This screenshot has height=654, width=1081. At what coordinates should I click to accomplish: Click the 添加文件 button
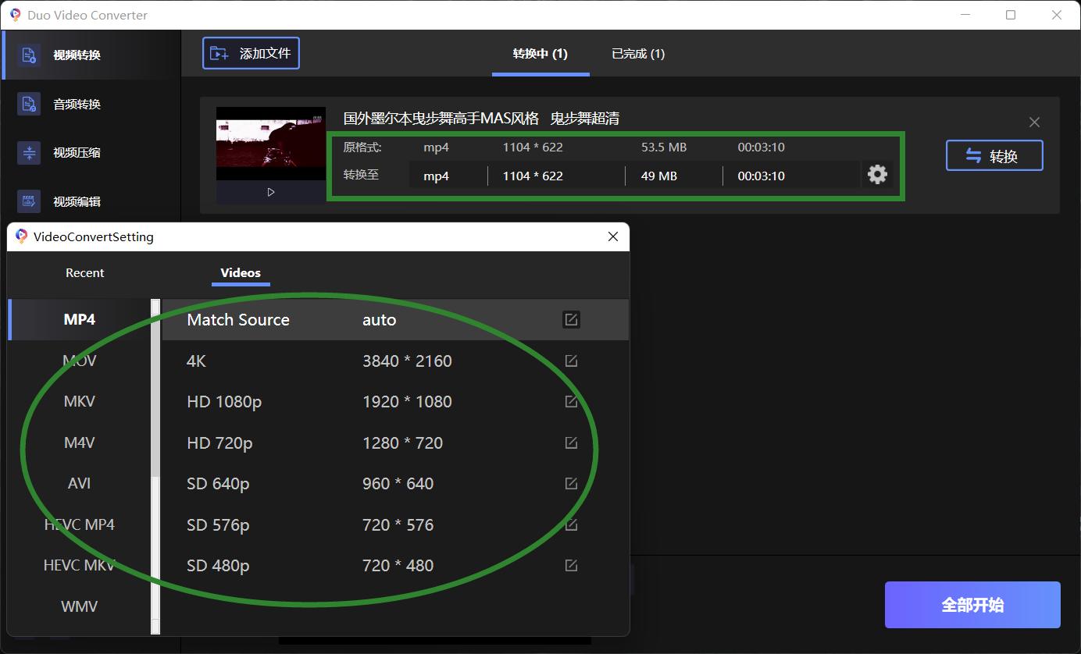(251, 53)
